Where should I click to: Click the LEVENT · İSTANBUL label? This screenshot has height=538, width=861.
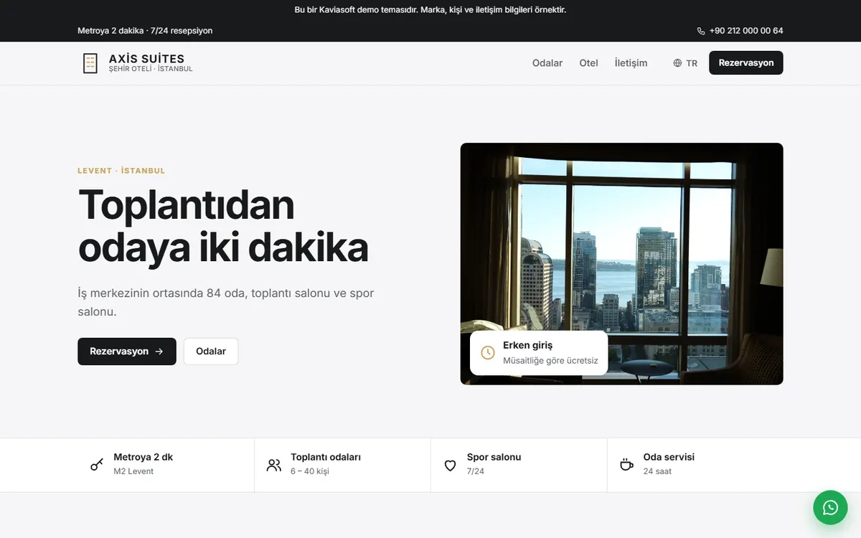[121, 171]
